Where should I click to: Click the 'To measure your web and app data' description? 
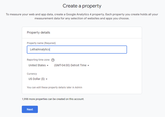tap(82, 16)
